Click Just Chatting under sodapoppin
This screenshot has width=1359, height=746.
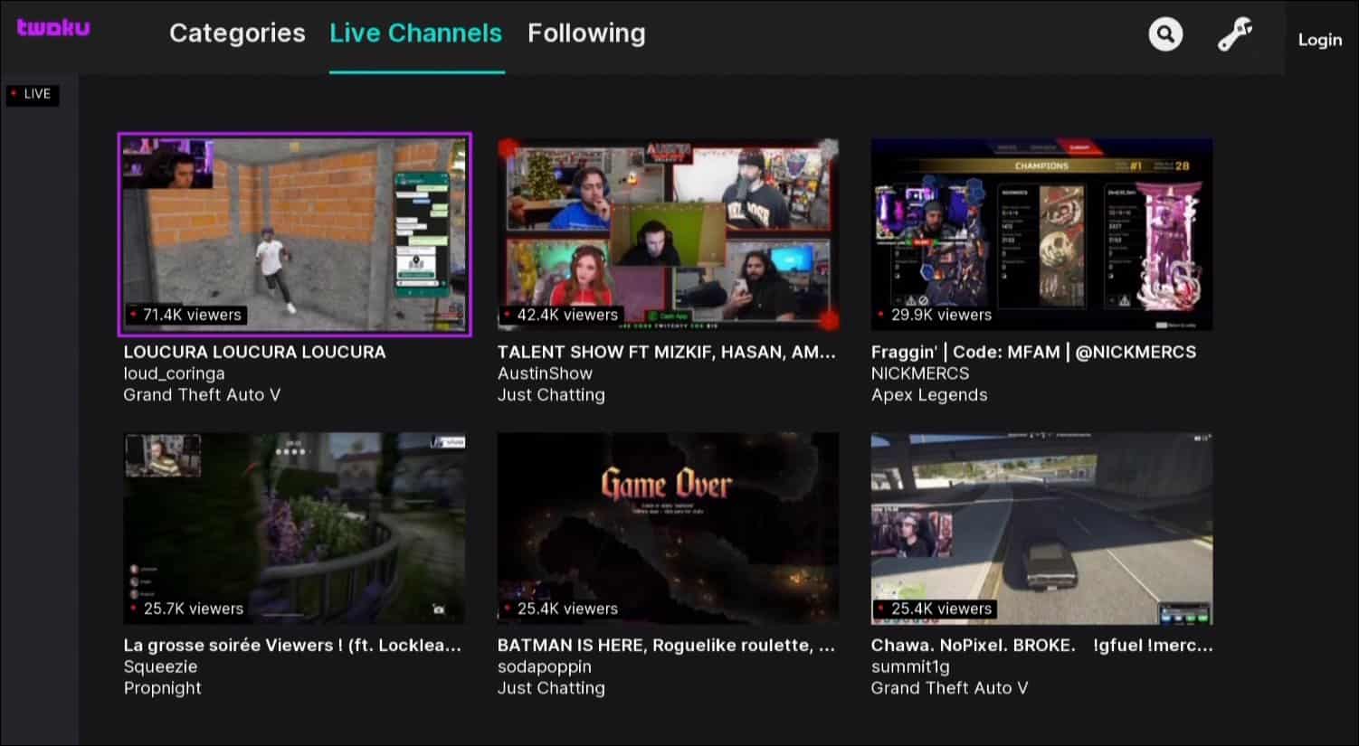point(551,688)
